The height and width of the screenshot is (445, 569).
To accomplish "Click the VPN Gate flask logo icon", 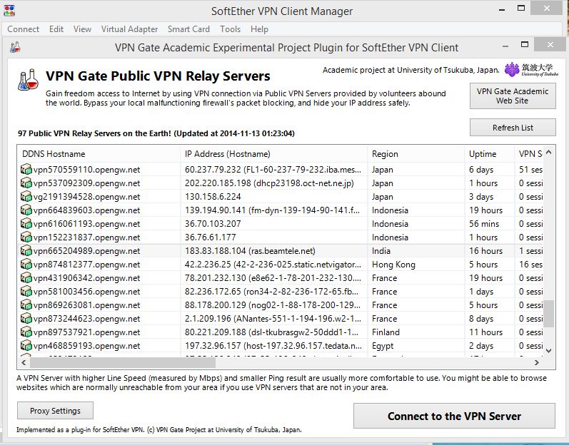I will click(x=29, y=81).
